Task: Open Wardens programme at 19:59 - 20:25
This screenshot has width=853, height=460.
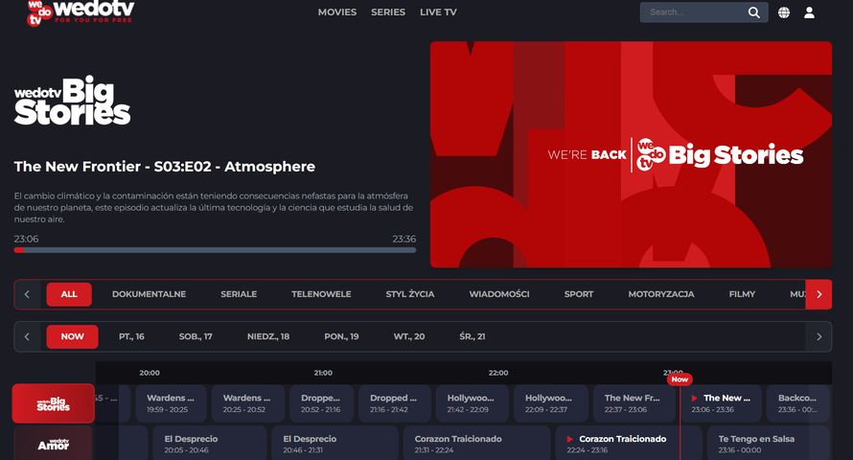Action: pos(172,403)
